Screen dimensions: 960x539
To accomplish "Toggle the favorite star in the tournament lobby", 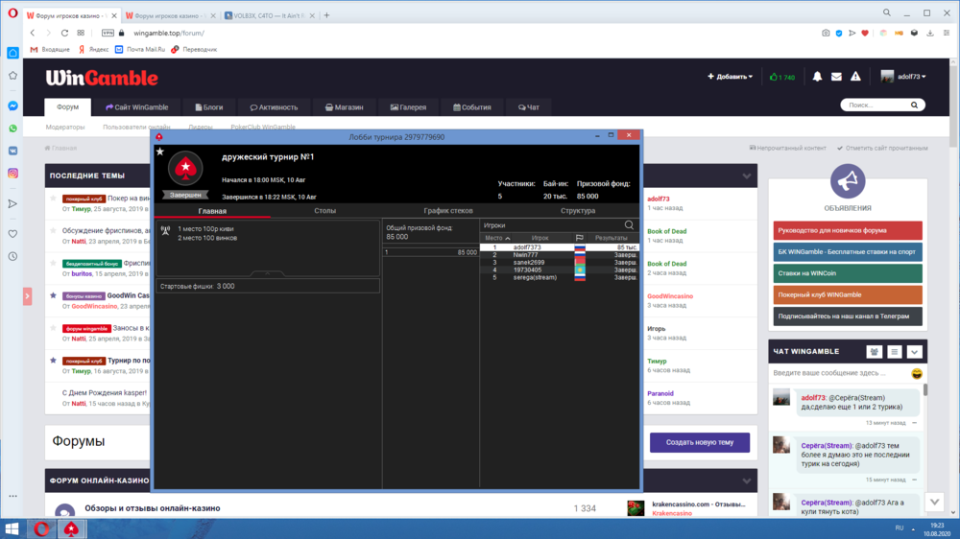I will point(160,152).
